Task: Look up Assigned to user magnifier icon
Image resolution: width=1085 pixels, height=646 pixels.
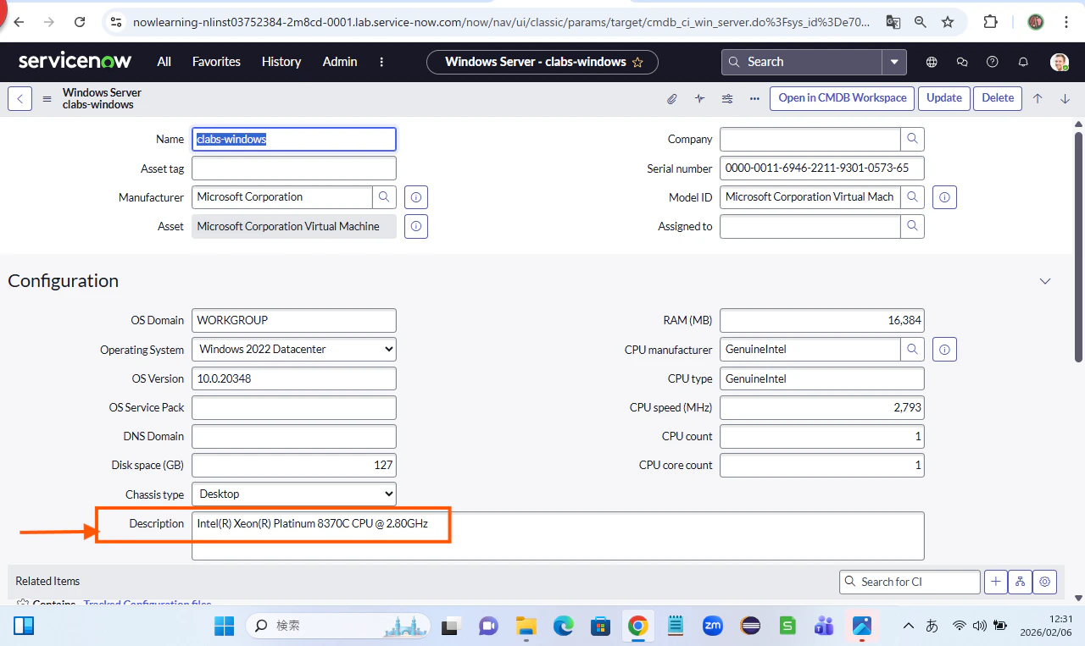Action: (912, 226)
